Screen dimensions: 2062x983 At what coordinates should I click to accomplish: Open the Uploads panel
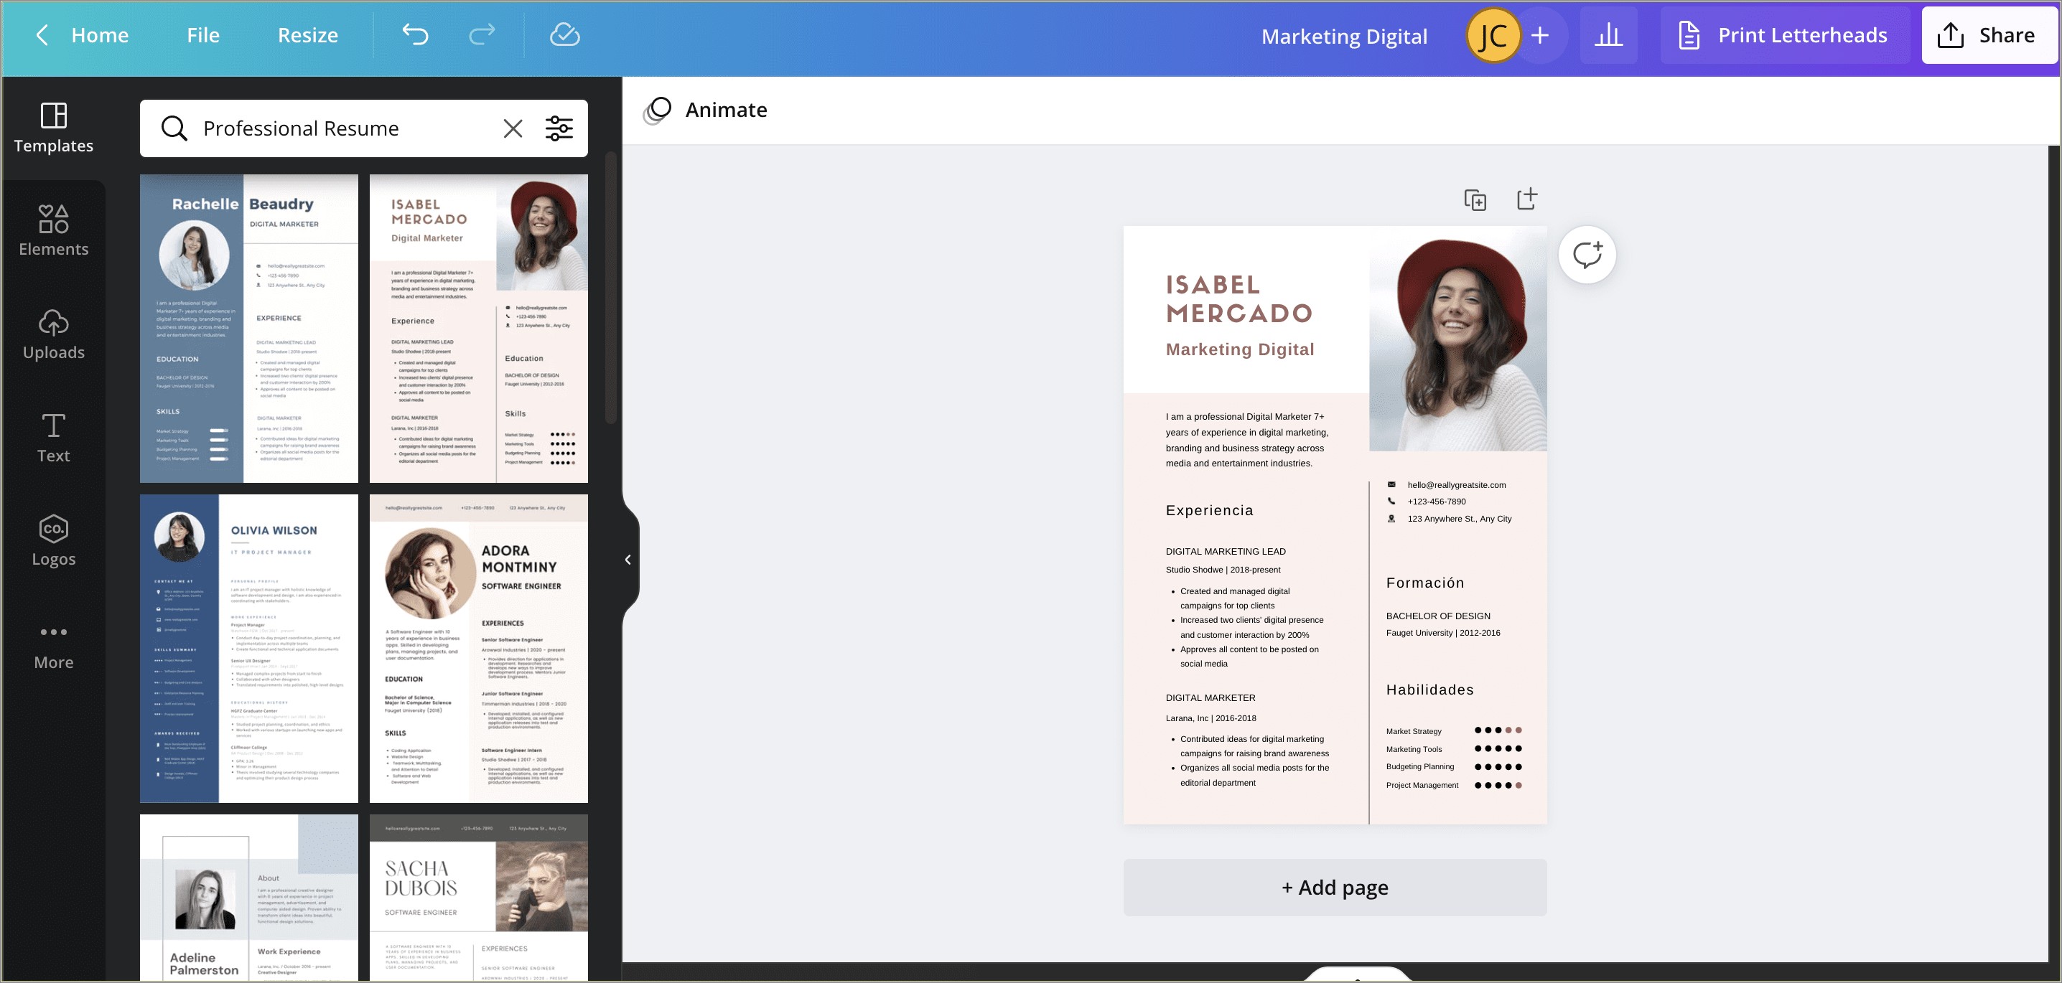click(54, 332)
